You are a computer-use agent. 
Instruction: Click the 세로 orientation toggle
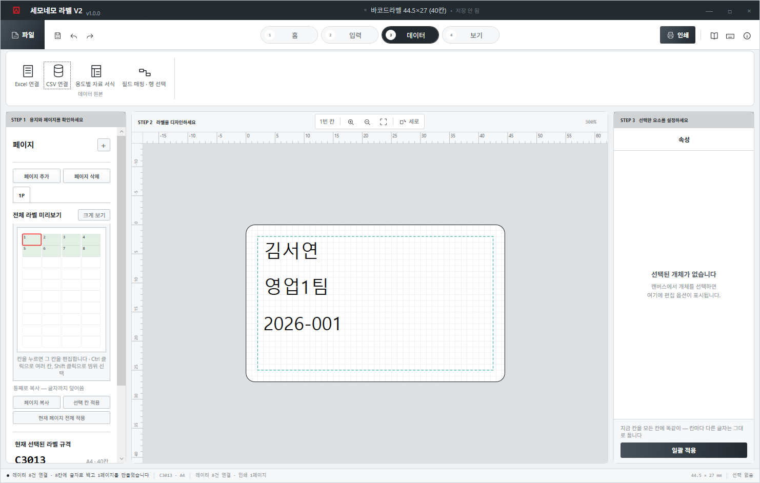pyautogui.click(x=409, y=122)
